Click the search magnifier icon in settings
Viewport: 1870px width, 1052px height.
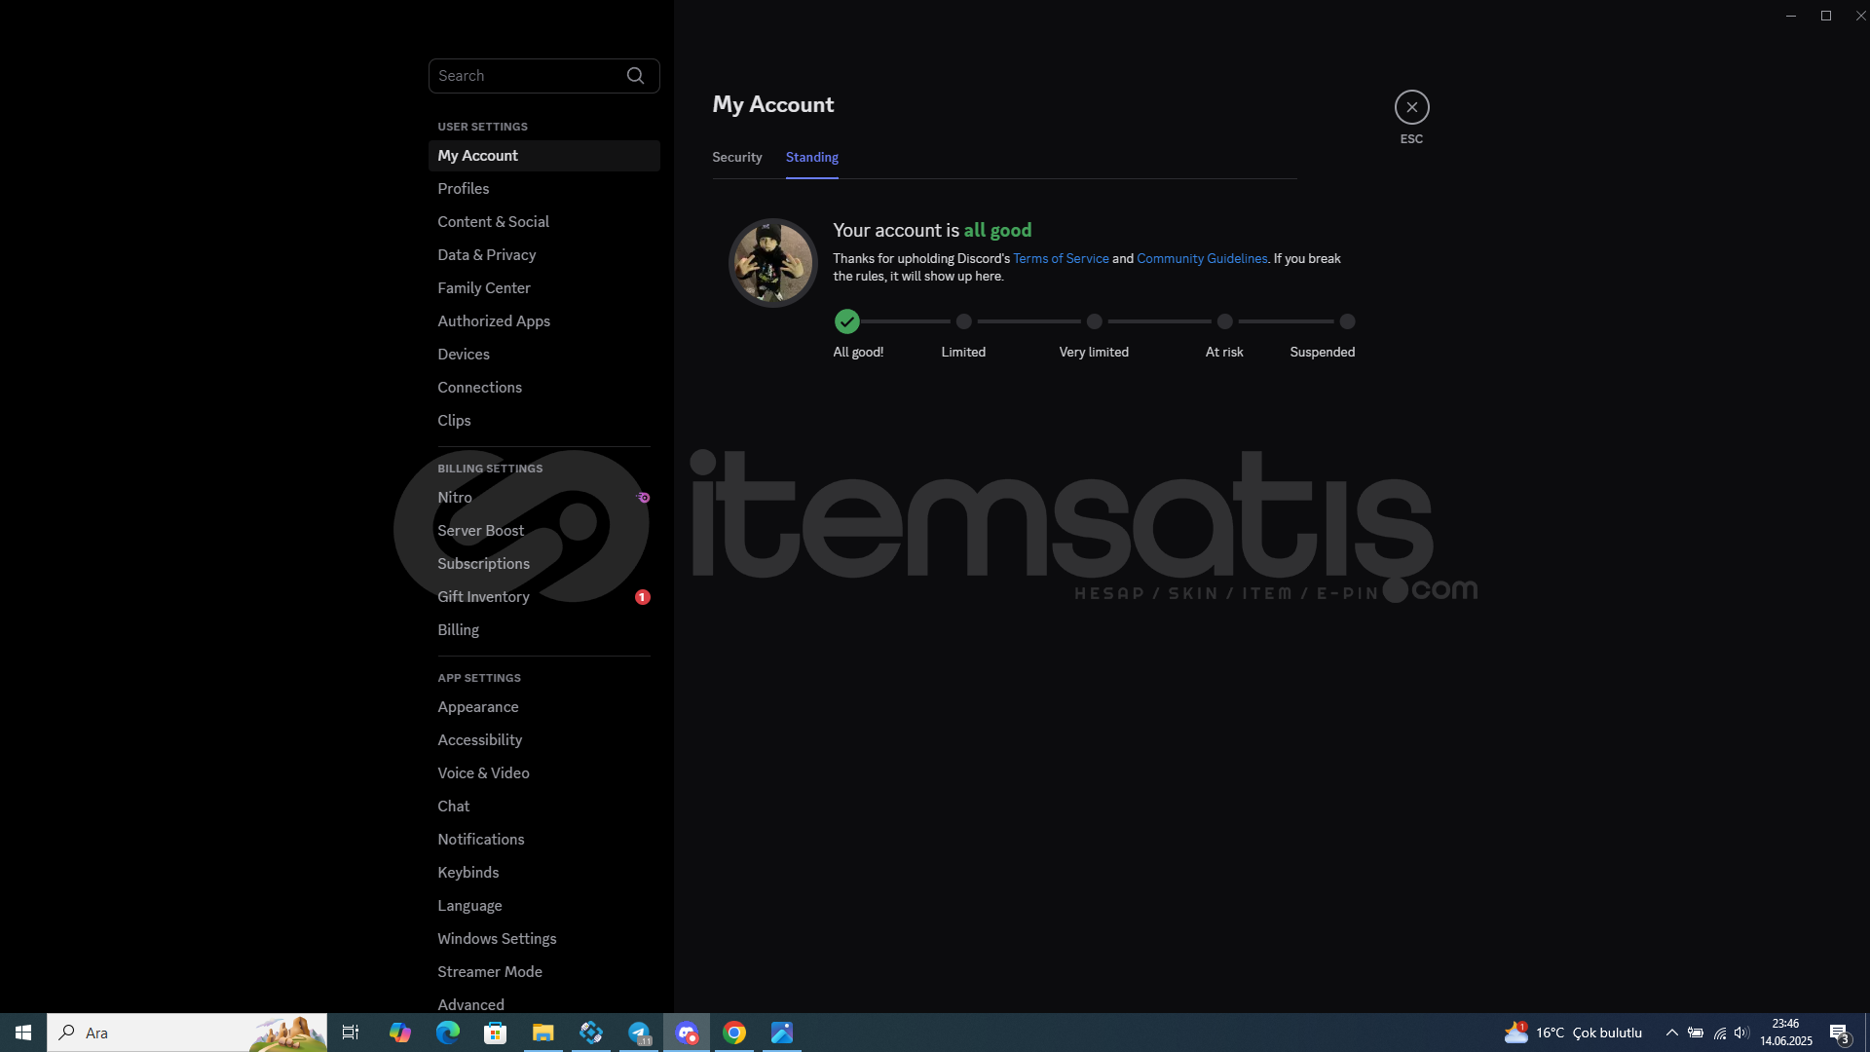(636, 76)
